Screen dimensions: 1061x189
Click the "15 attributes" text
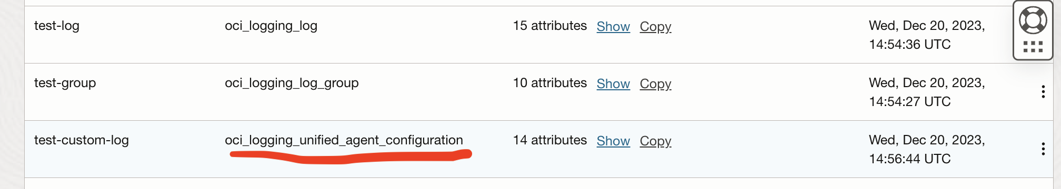point(550,26)
